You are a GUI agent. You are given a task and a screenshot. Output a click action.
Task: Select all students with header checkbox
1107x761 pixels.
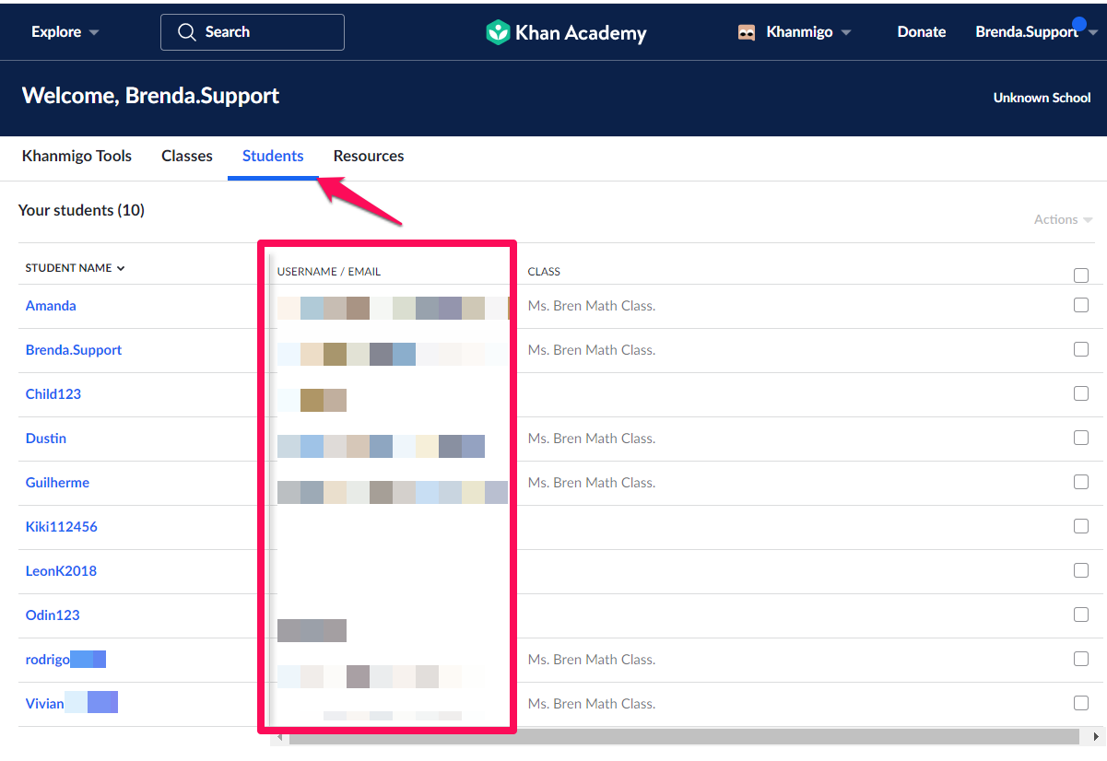[1081, 275]
